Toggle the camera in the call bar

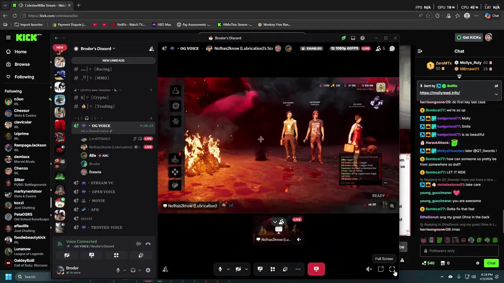click(x=238, y=269)
